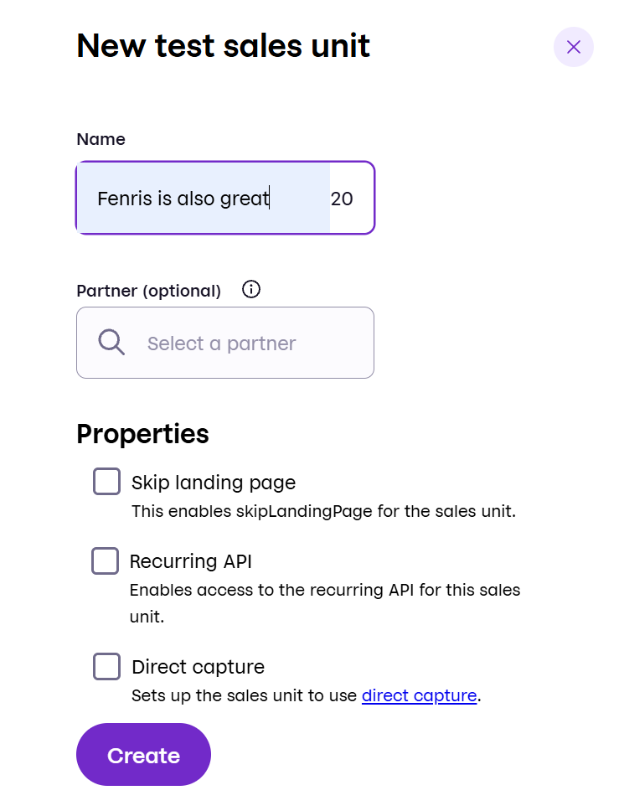The height and width of the screenshot is (811, 624).
Task: Toggle the Direct capture checkbox
Action: (x=106, y=667)
